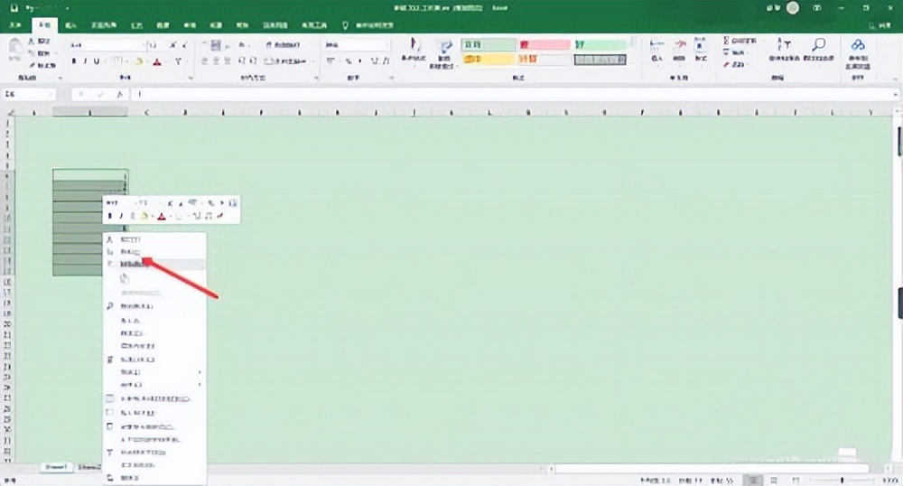Click the Format Painter in the ribbon clipboard group
This screenshot has height=486, width=903.
pos(42,65)
